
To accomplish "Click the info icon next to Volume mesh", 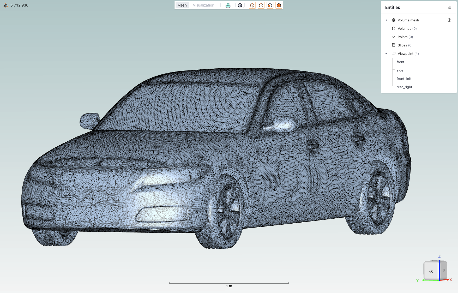I will point(449,20).
